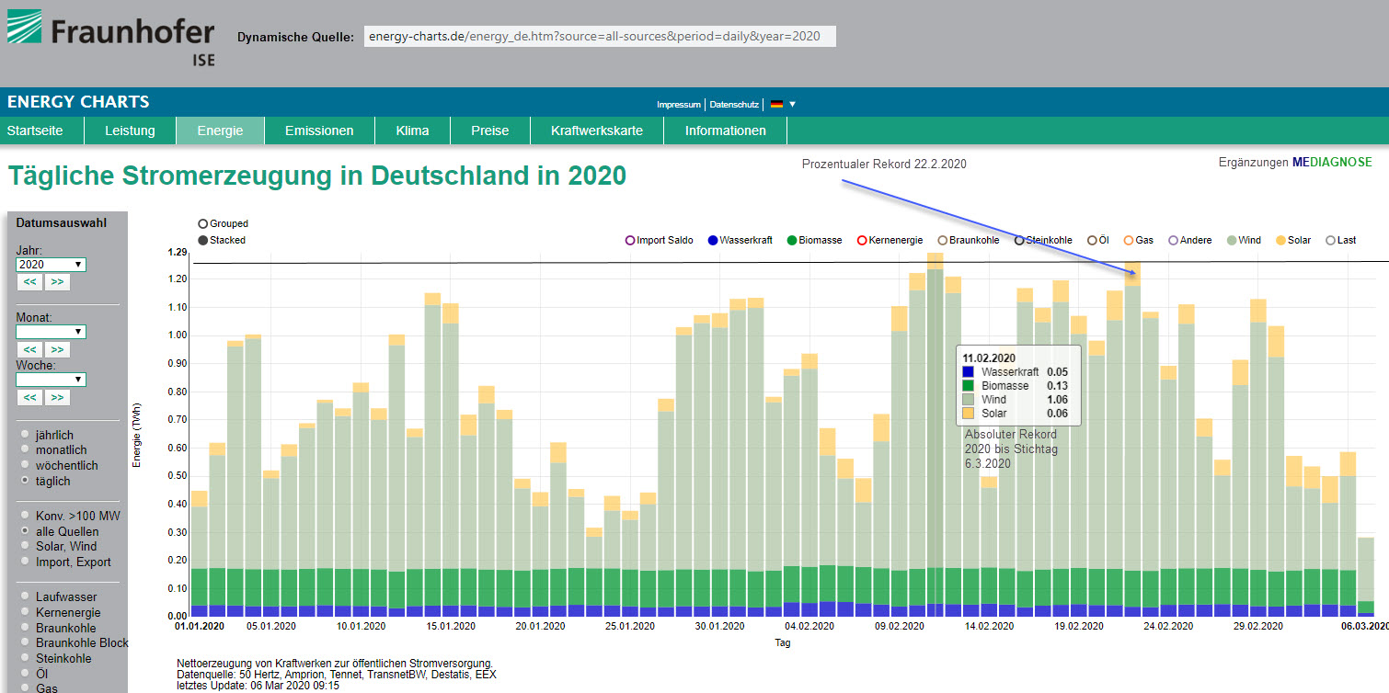Click the next year >> button
The width and height of the screenshot is (1389, 693).
click(57, 282)
